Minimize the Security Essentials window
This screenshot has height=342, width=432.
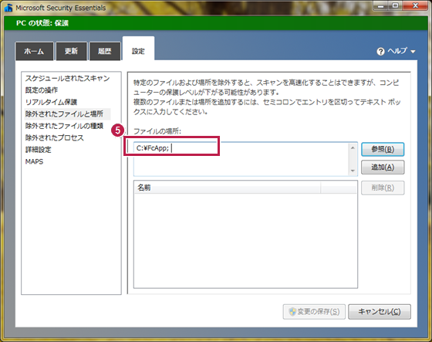click(x=381, y=6)
